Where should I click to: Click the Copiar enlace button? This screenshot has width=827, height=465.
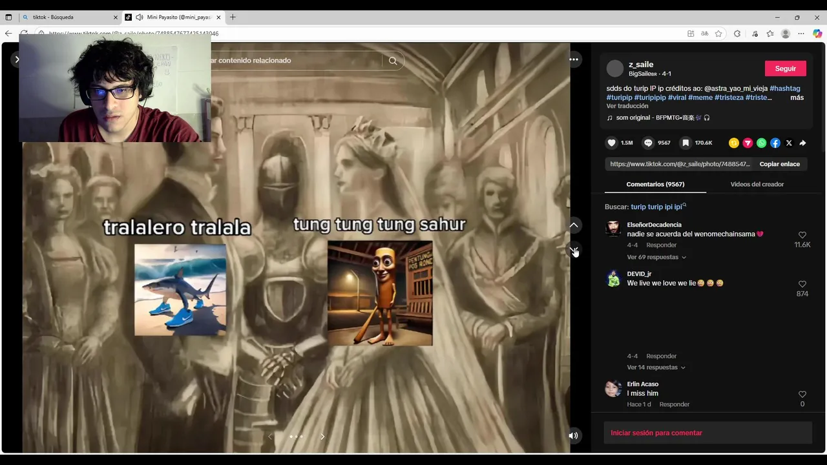[779, 164]
